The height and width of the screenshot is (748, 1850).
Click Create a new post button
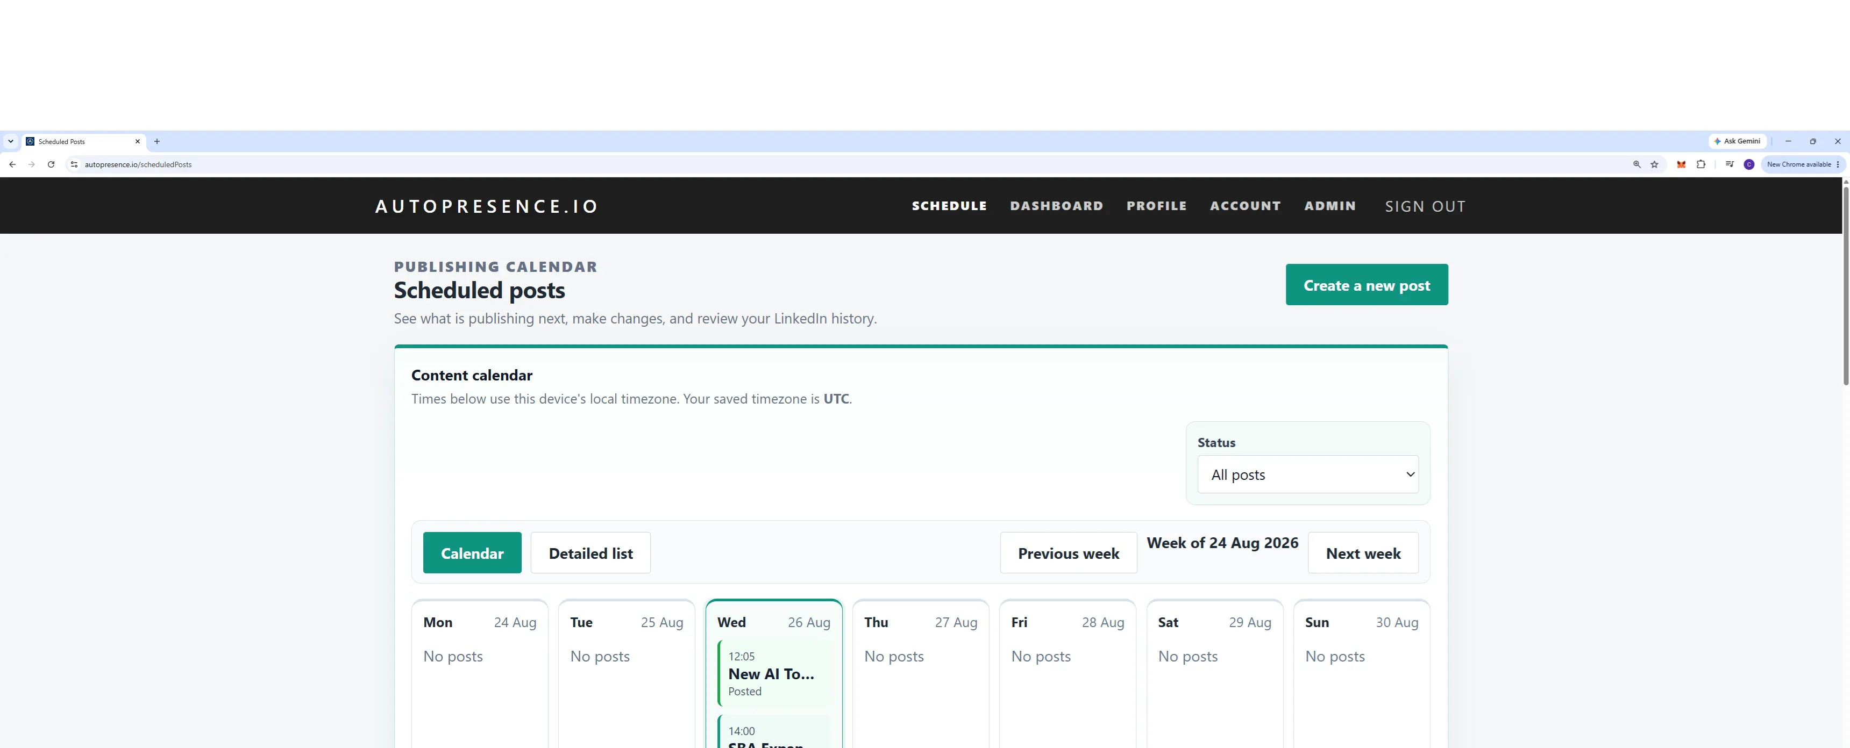1367,285
